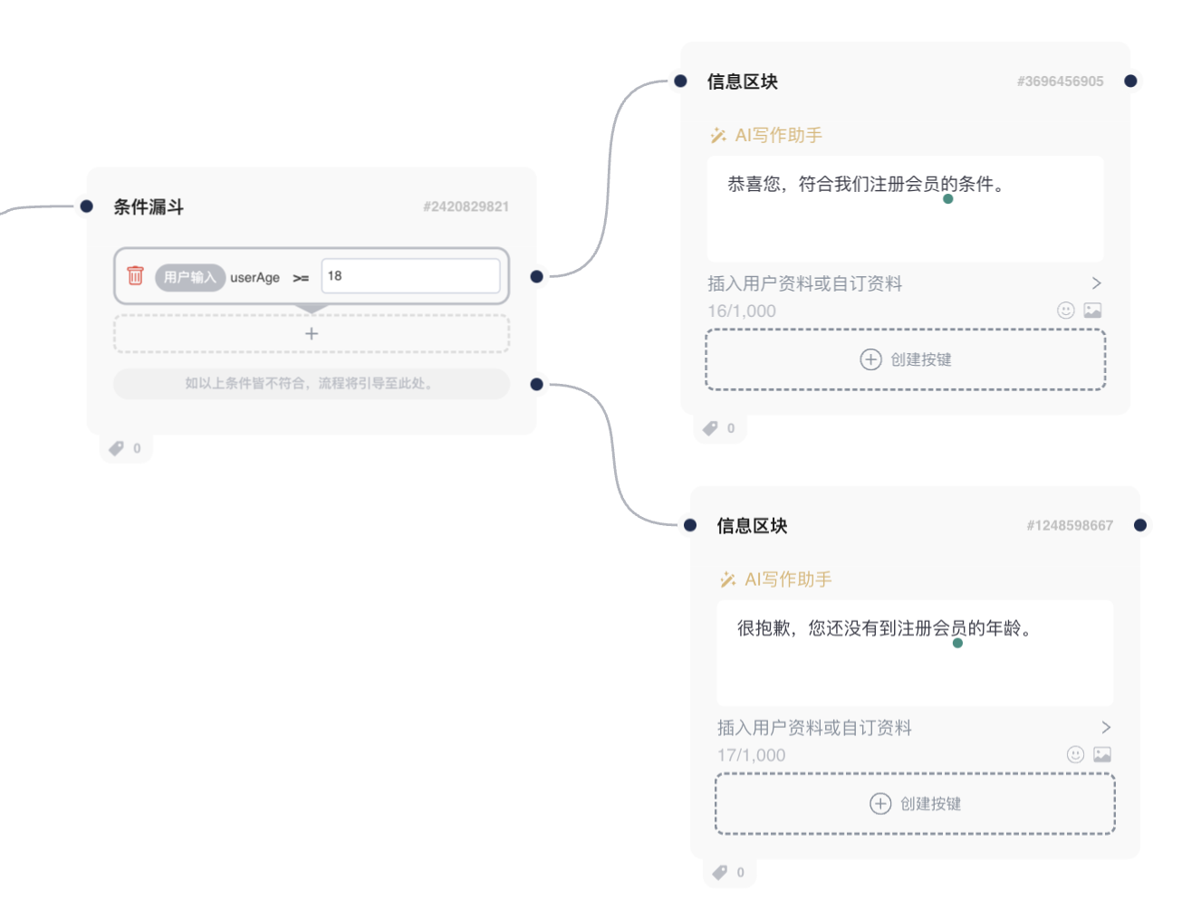Click 创建按键 in the bottom message block
Screen dimensions: 1201x909
pos(915,804)
